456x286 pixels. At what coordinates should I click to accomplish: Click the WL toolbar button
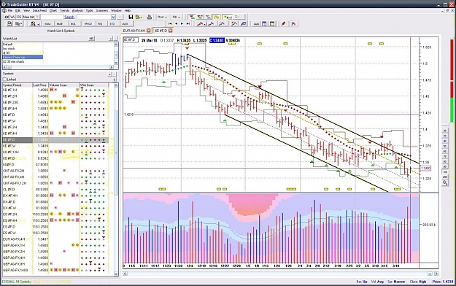click(13, 17)
